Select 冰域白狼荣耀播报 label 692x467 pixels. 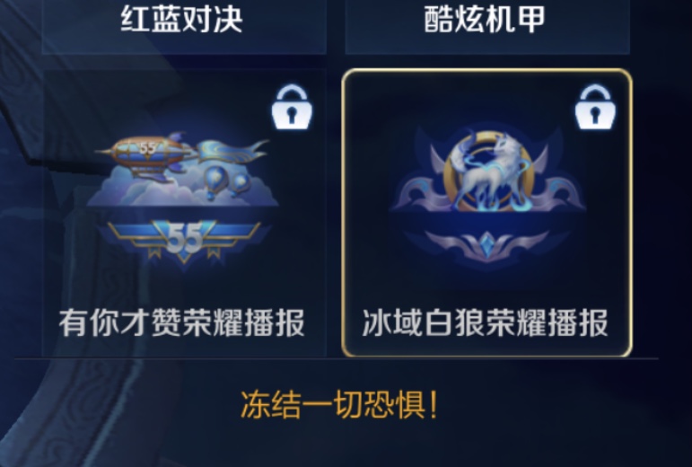coord(486,322)
